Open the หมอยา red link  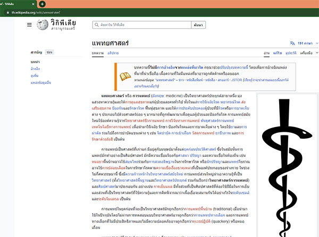(x=97, y=162)
